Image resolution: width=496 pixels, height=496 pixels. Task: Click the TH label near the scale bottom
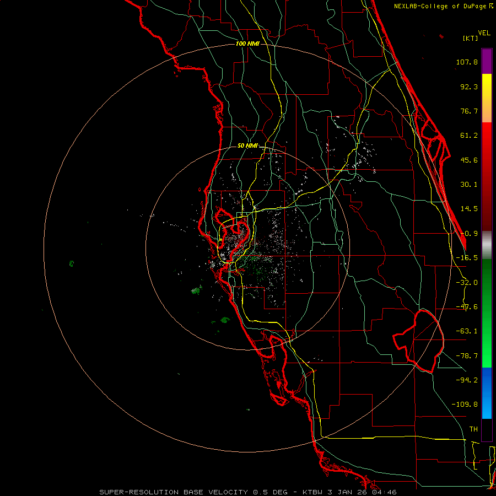[x=473, y=429]
